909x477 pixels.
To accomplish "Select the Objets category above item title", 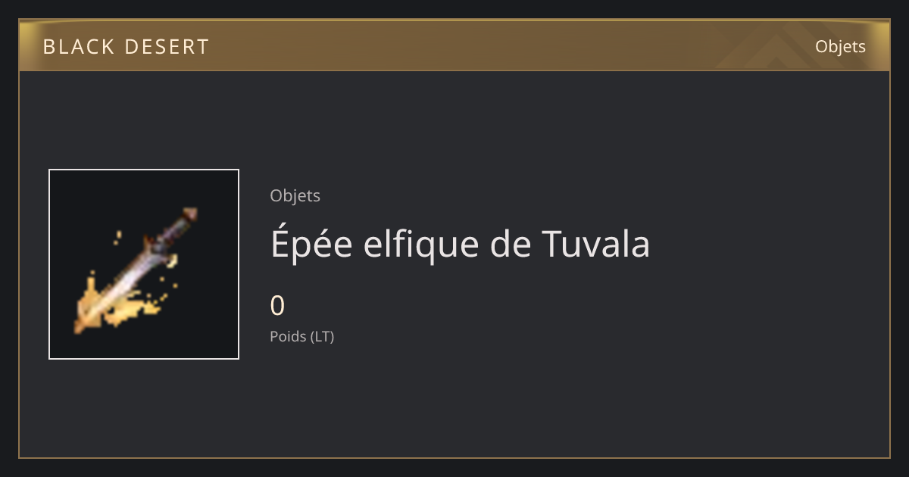I will 295,195.
